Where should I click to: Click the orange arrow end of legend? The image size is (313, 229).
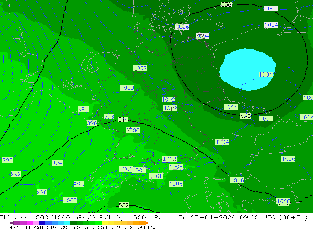(x=147, y=223)
